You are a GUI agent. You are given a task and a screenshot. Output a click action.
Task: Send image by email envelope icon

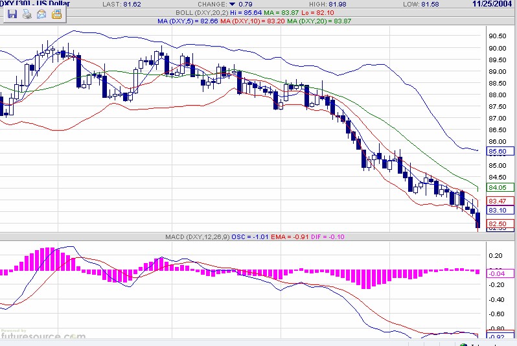(41, 14)
